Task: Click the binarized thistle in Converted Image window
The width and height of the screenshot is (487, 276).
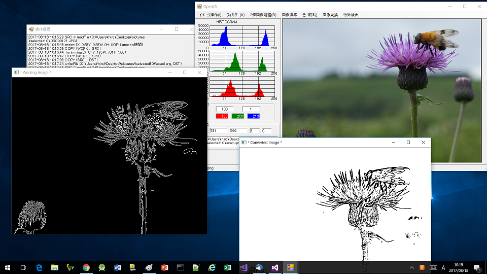Action: tap(335, 204)
